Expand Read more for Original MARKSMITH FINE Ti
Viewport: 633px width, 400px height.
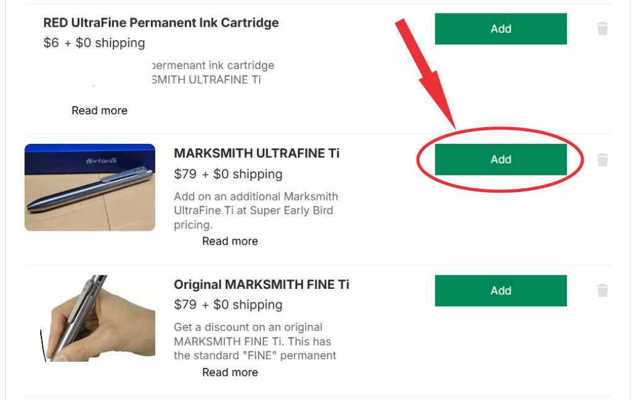[x=229, y=372]
